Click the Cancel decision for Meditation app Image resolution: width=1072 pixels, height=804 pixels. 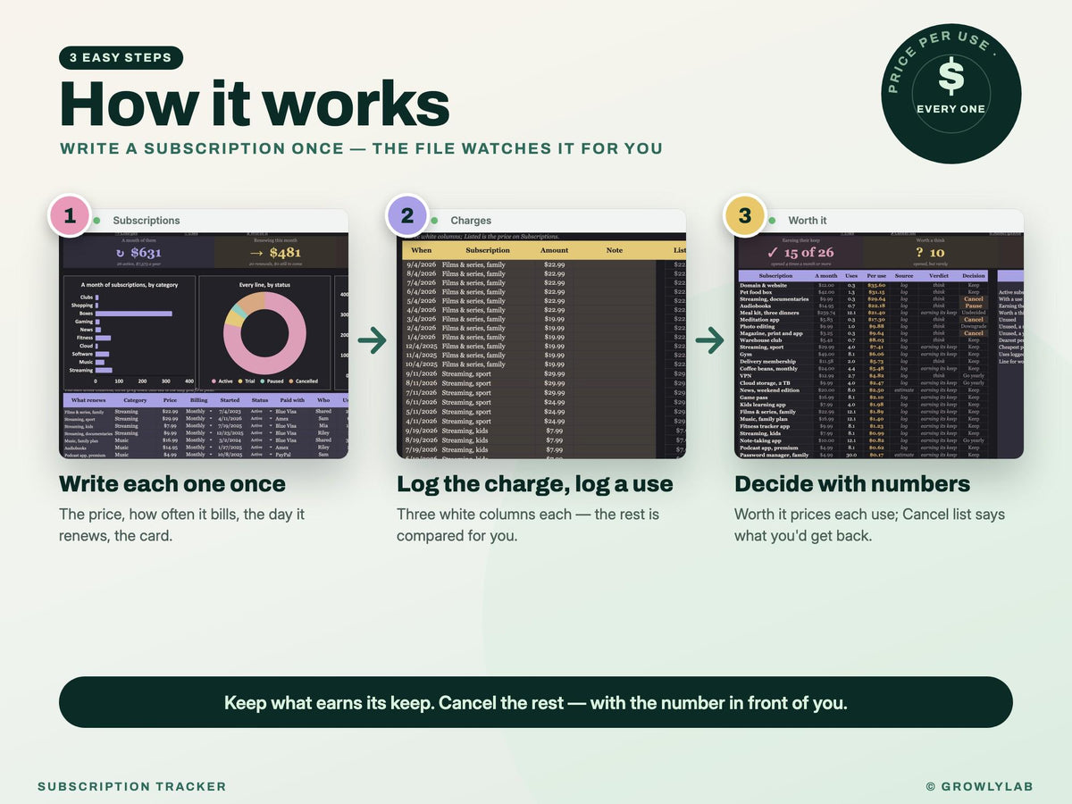(x=974, y=320)
